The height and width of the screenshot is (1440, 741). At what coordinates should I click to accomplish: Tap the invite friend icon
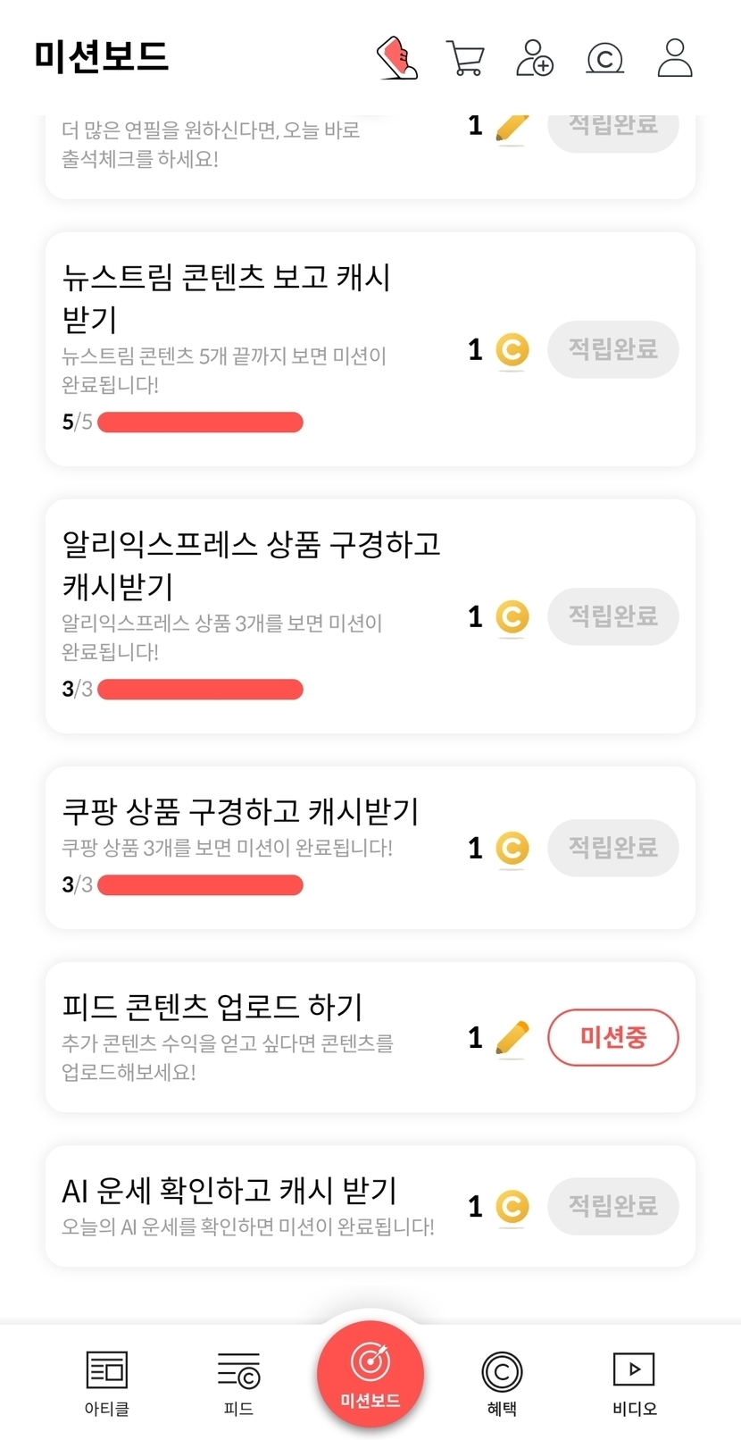tap(535, 58)
